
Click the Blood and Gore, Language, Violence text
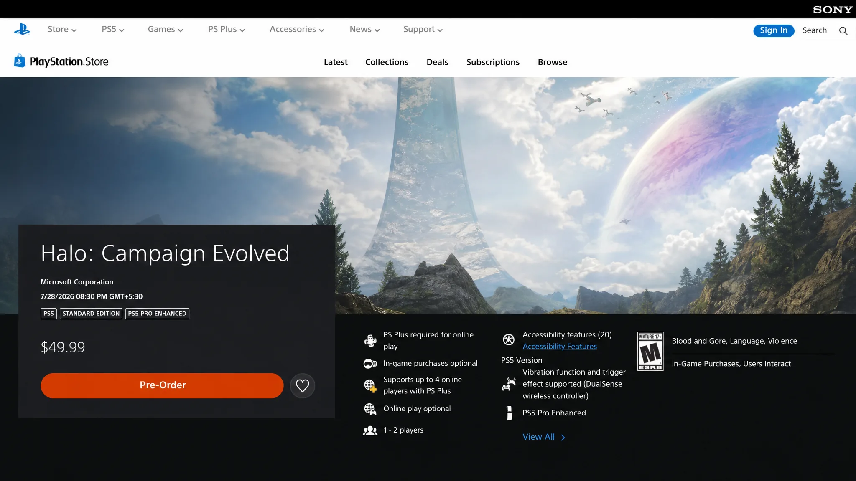(734, 341)
